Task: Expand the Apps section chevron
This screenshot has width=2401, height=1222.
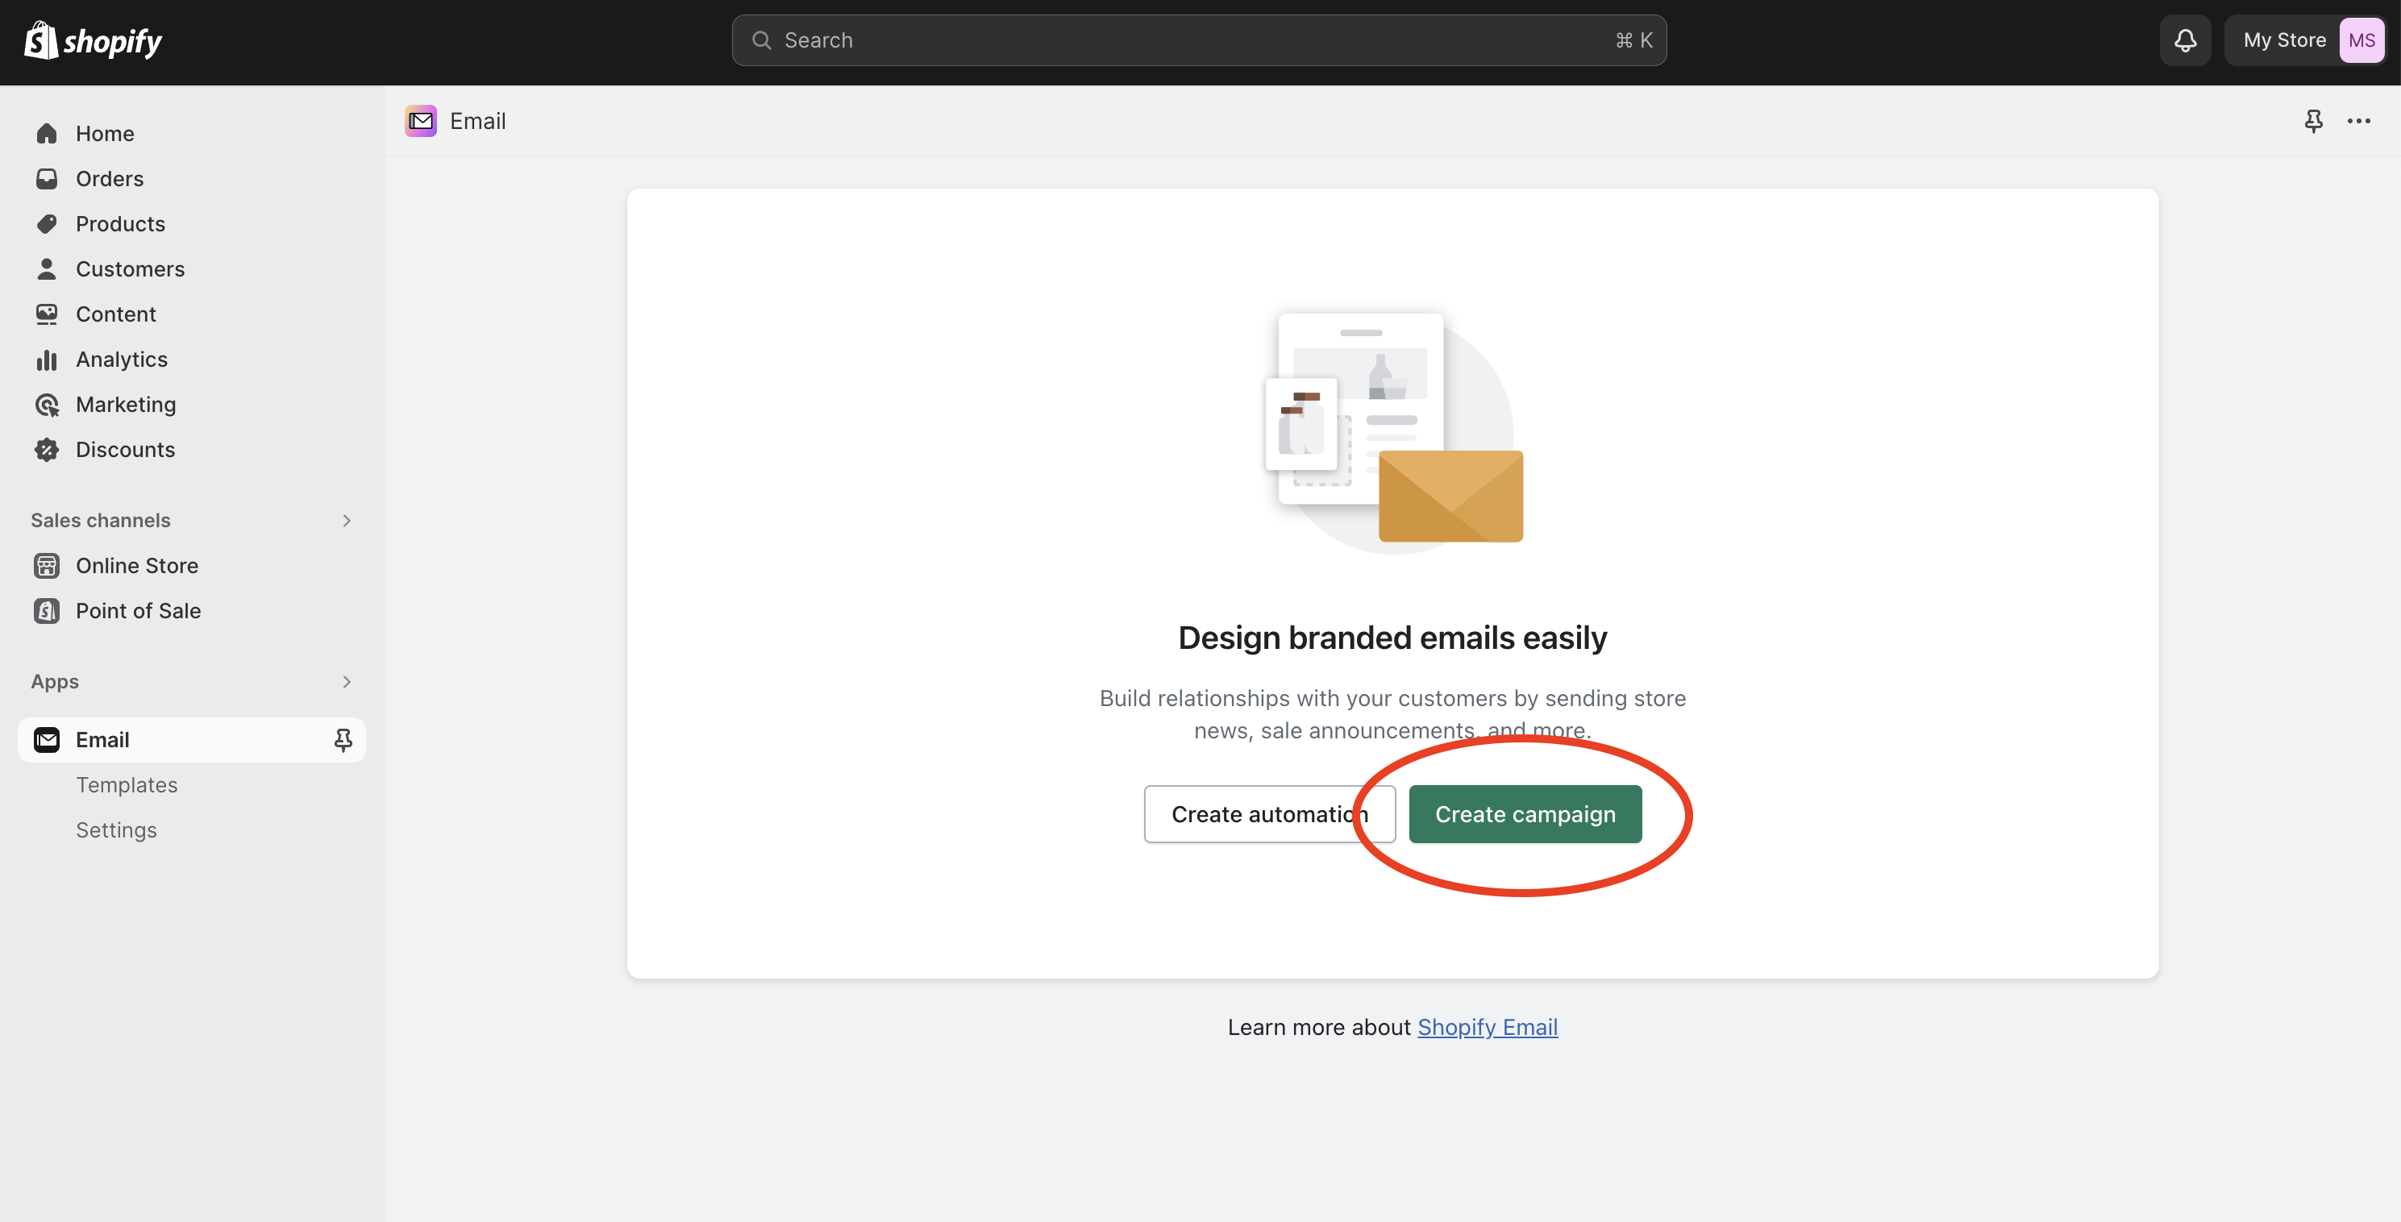Action: pyautogui.click(x=347, y=682)
